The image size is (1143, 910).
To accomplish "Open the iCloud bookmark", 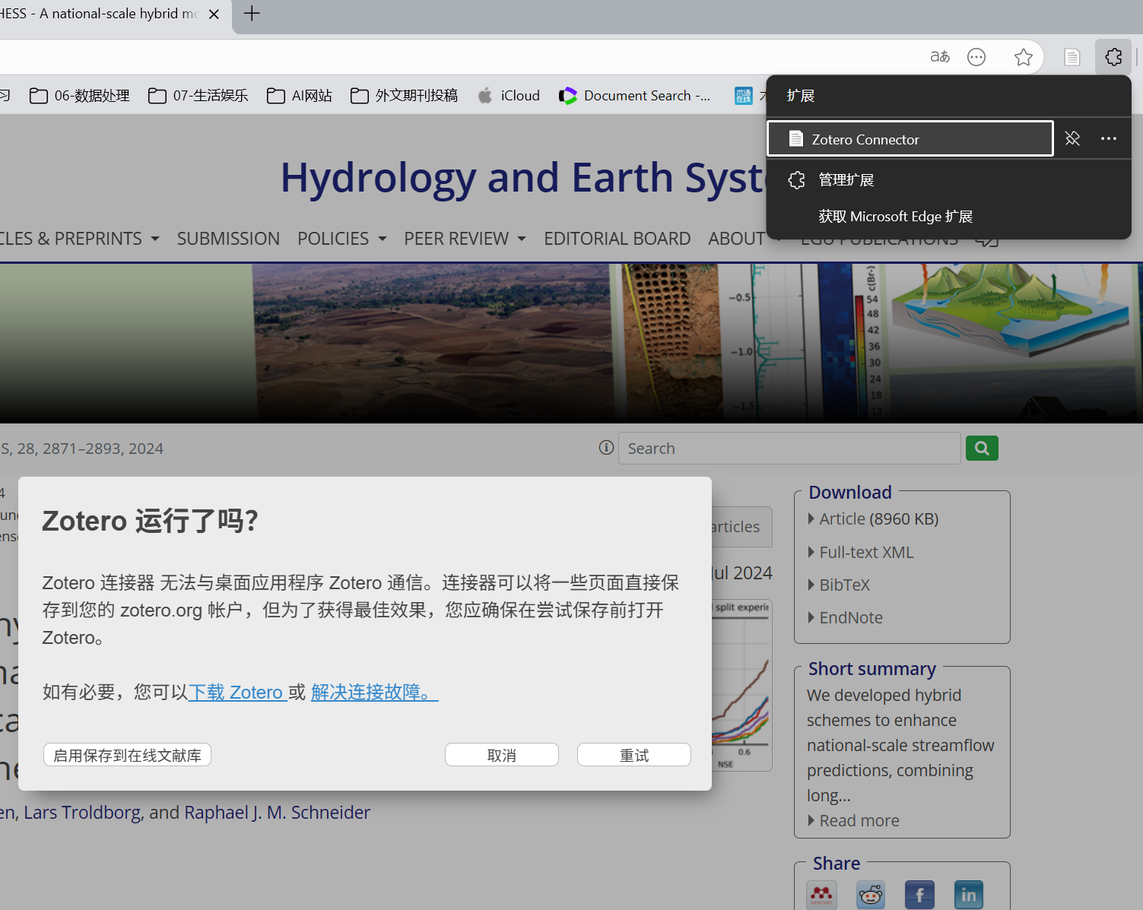I will [509, 96].
